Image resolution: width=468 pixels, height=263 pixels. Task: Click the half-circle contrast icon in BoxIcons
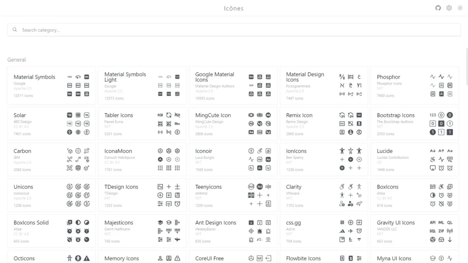(x=432, y=195)
